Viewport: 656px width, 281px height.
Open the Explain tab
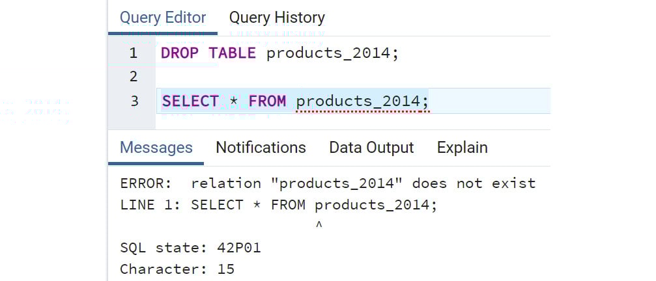(x=463, y=148)
